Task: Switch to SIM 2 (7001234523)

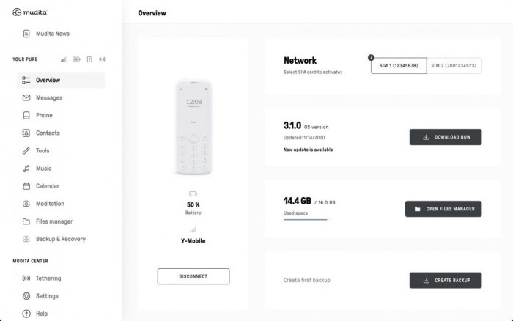Action: tap(454, 66)
